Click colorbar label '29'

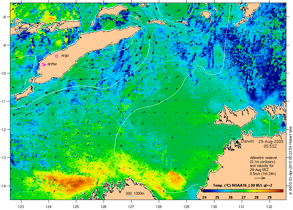(269, 197)
